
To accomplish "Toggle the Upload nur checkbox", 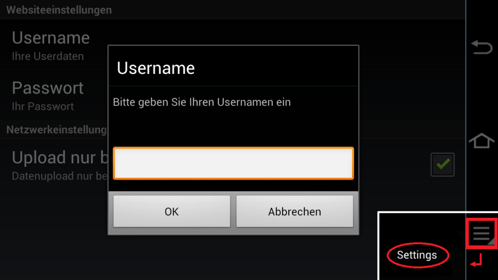I will [443, 164].
